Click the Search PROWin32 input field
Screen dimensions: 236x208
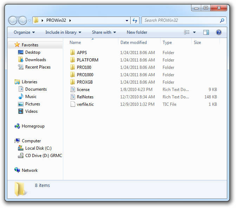[x=184, y=20]
